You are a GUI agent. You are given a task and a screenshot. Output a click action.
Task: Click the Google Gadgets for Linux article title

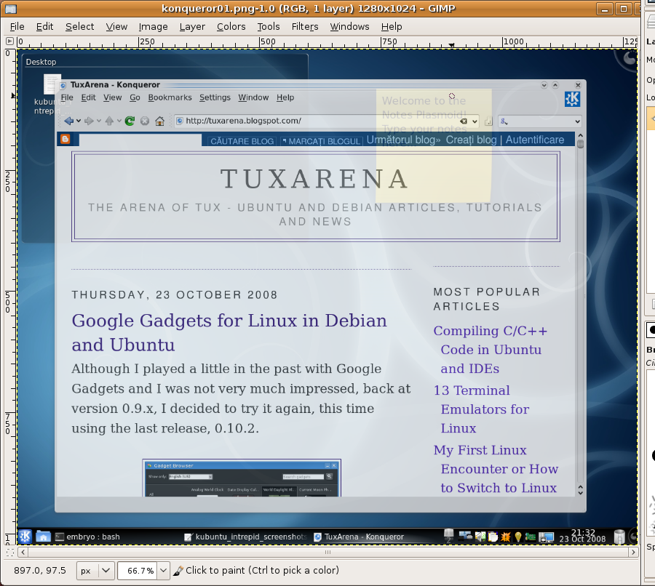pyautogui.click(x=229, y=333)
